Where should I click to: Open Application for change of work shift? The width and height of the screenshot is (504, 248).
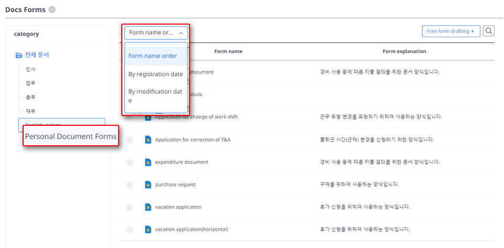tap(196, 117)
